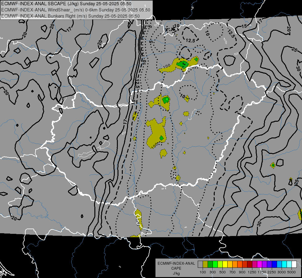
Task: Select the pale cyan legend swatch
Action: coord(289,264)
